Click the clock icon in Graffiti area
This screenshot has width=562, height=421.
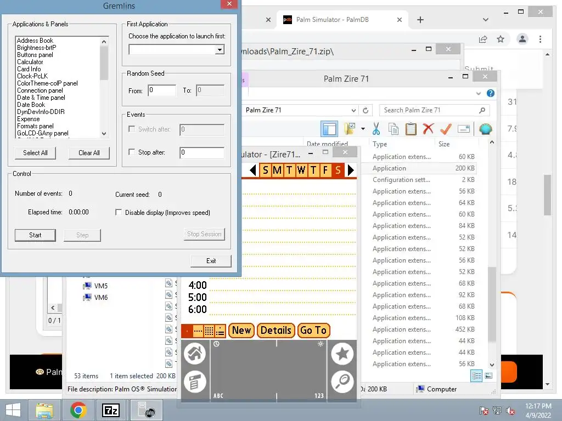[x=216, y=344]
